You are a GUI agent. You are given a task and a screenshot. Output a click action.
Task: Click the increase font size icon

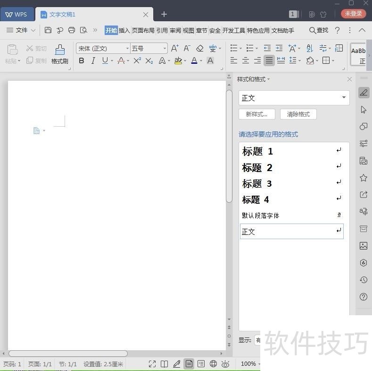(x=174, y=48)
